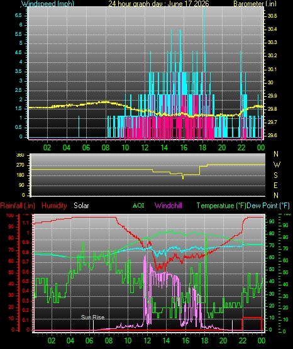
Task: Click the 180 wind direction scale value
Action: click(x=20, y=175)
